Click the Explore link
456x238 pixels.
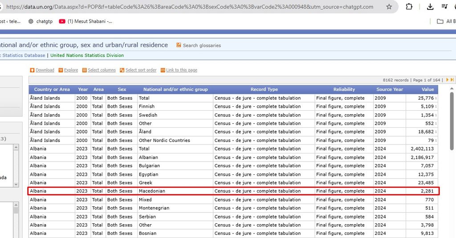tap(71, 70)
